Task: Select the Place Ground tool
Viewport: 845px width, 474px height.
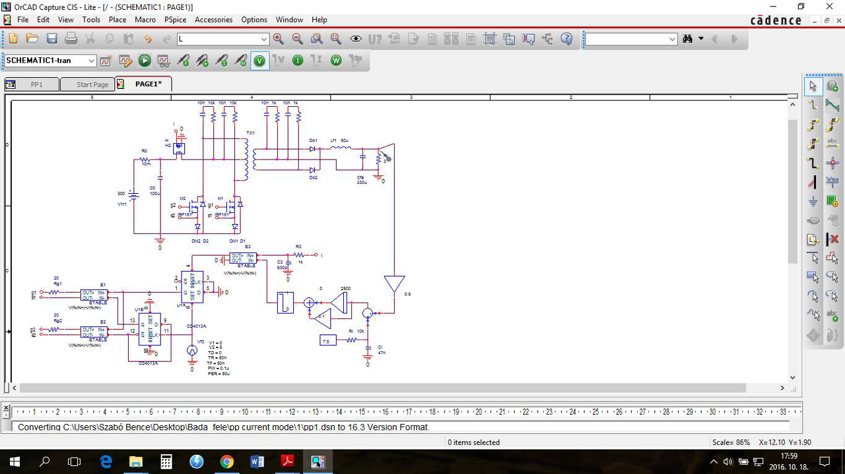Action: 813,202
